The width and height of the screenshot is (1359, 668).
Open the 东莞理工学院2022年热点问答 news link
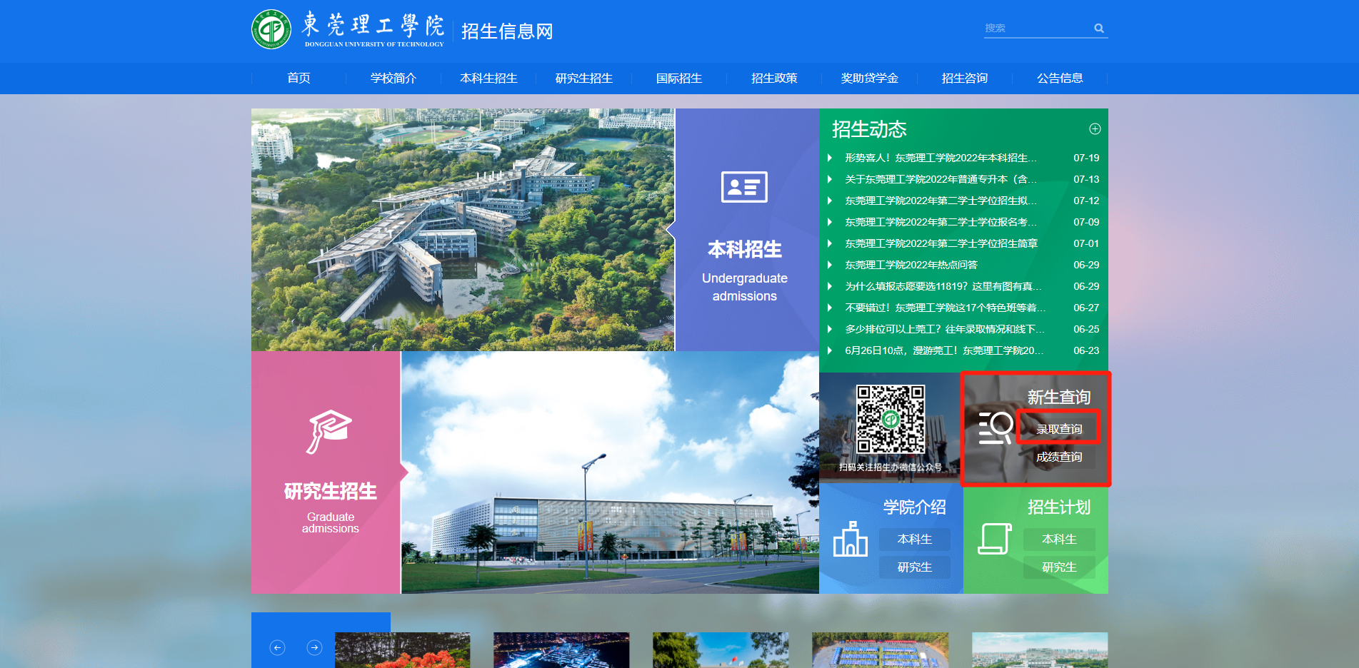click(911, 265)
